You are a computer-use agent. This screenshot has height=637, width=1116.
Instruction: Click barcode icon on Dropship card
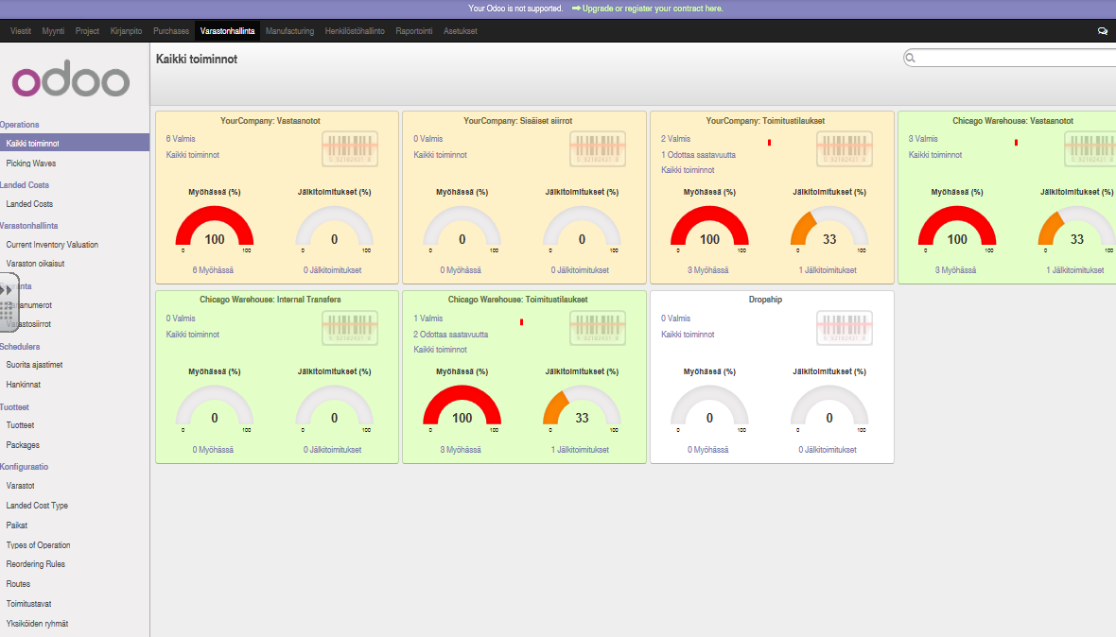(845, 328)
